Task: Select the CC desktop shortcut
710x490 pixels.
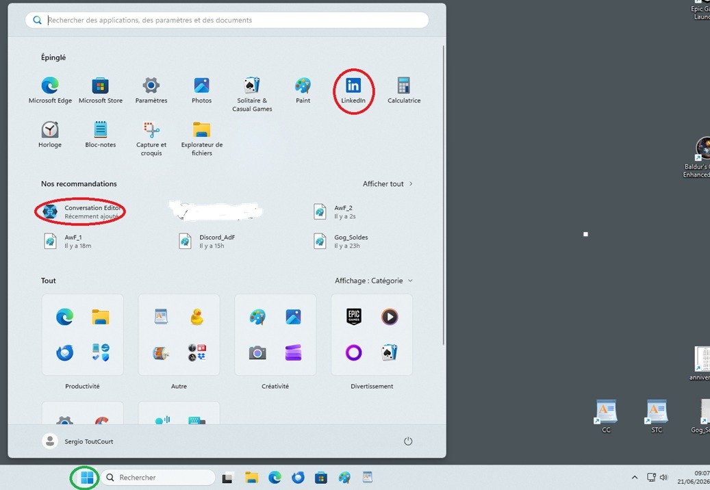Action: [x=606, y=416]
